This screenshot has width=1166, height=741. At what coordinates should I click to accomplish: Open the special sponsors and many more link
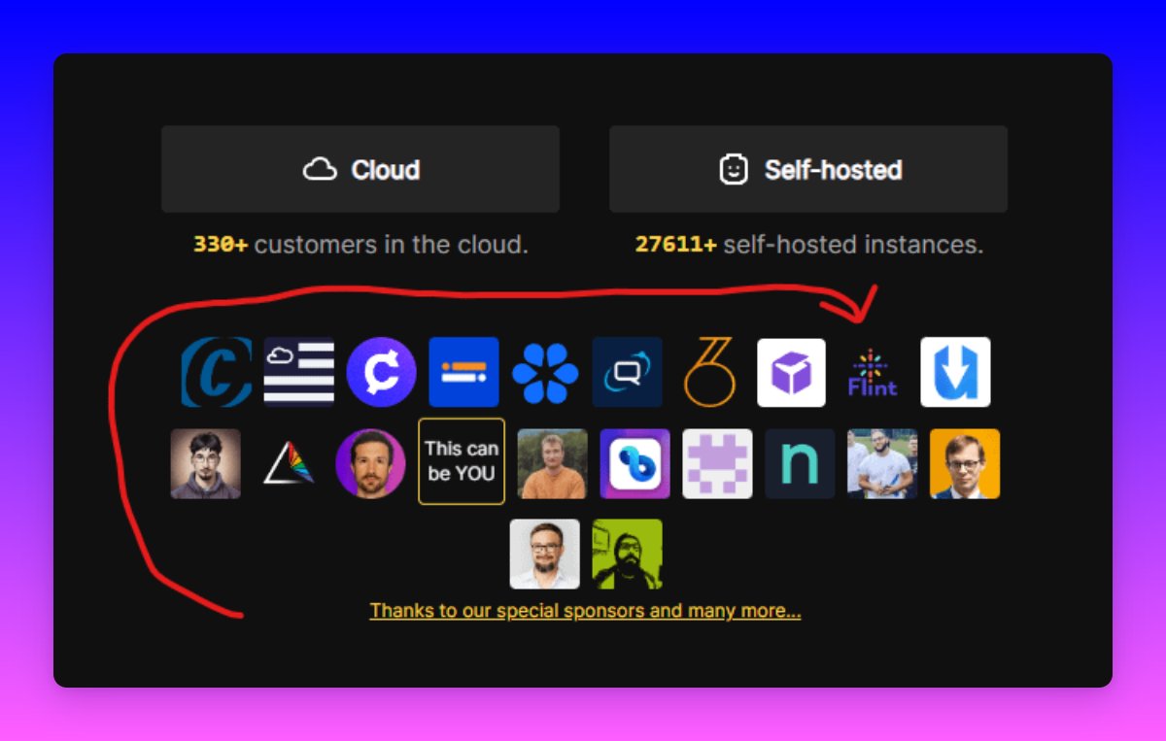(585, 611)
